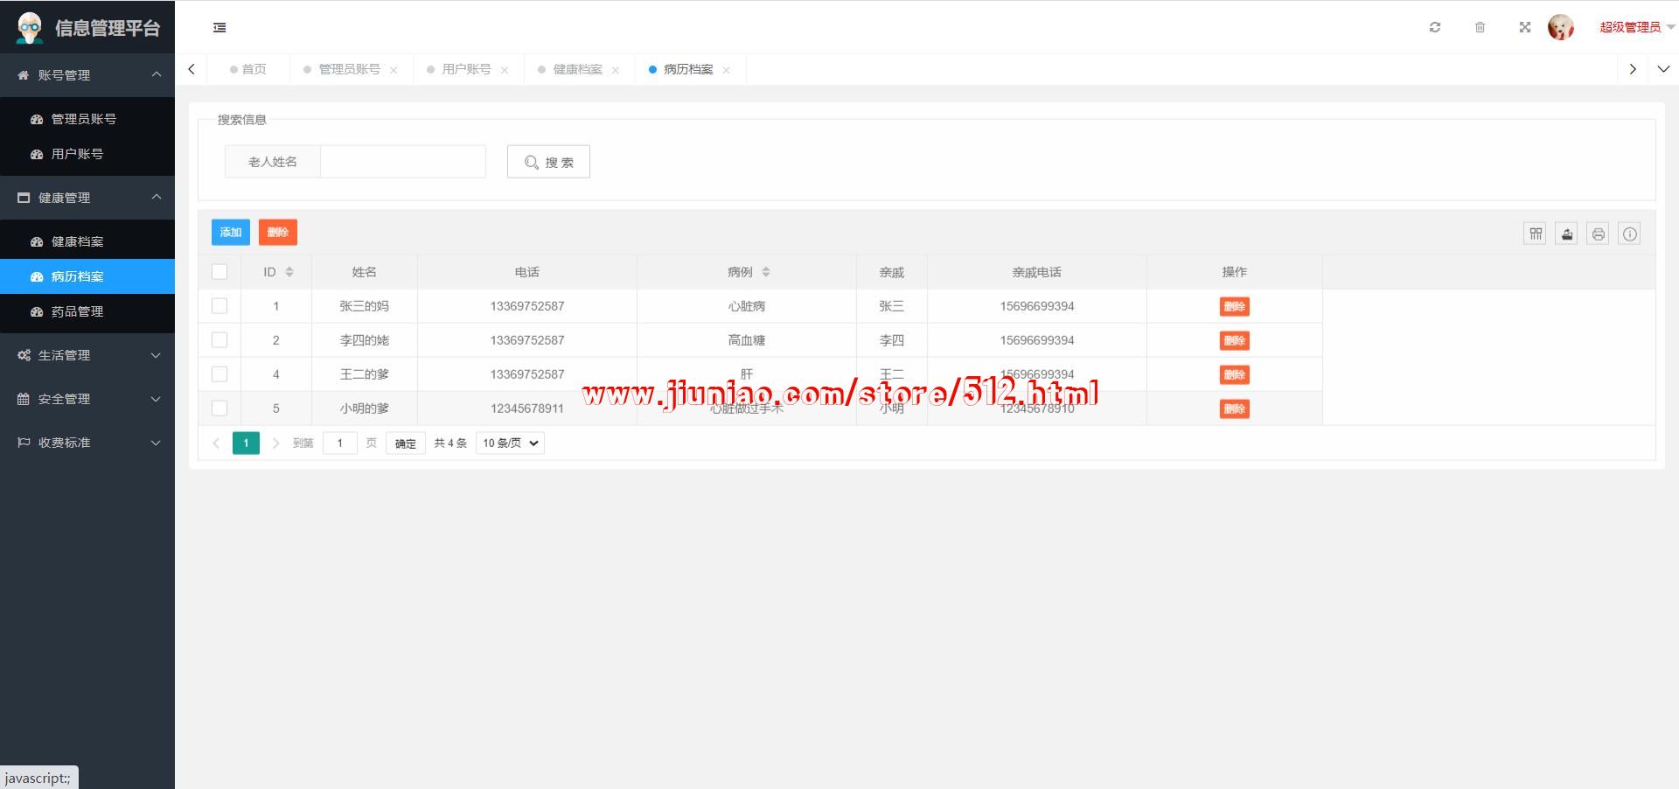This screenshot has height=789, width=1679.
Task: Click the 高血糖 cell
Action: (747, 340)
